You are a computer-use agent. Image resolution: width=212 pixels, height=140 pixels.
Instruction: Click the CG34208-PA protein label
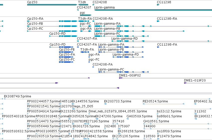point(103,65)
